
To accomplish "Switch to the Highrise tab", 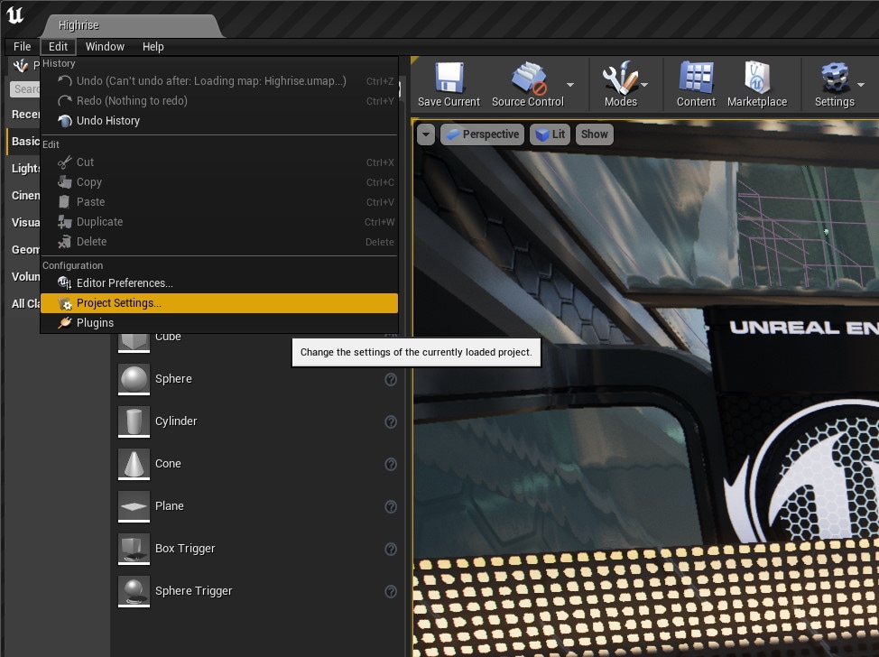I will 79,25.
